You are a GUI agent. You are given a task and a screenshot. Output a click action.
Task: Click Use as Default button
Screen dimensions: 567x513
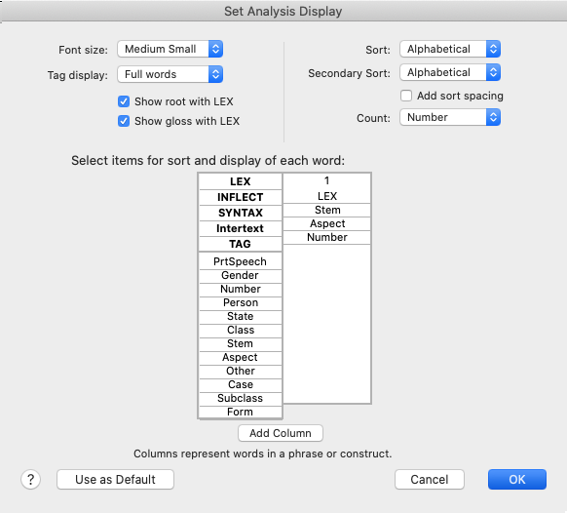115,479
